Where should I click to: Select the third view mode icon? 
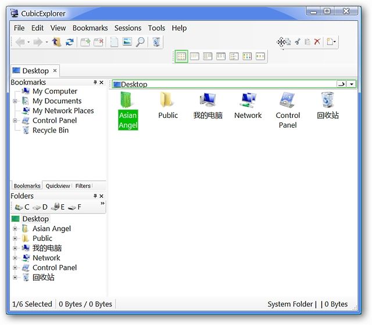pyautogui.click(x=208, y=56)
